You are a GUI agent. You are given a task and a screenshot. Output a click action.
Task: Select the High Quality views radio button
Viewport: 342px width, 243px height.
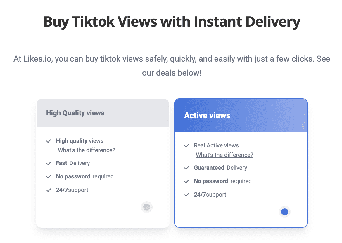click(147, 207)
